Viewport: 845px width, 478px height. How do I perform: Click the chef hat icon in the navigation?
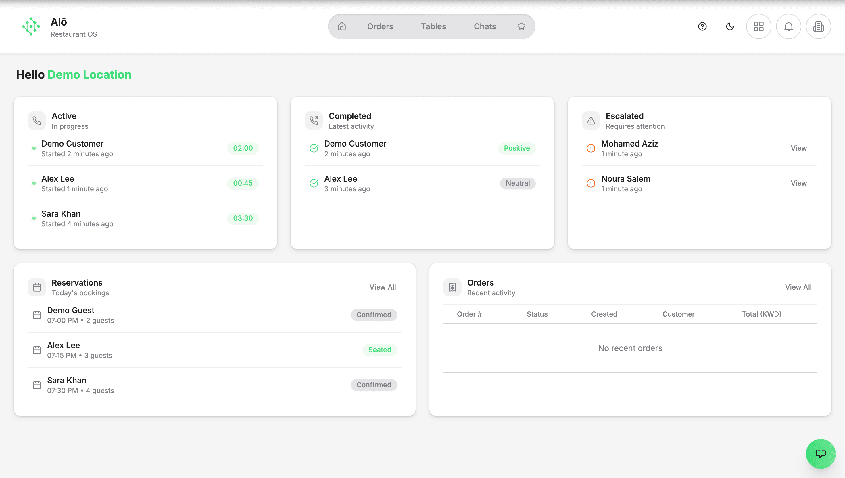click(x=521, y=26)
